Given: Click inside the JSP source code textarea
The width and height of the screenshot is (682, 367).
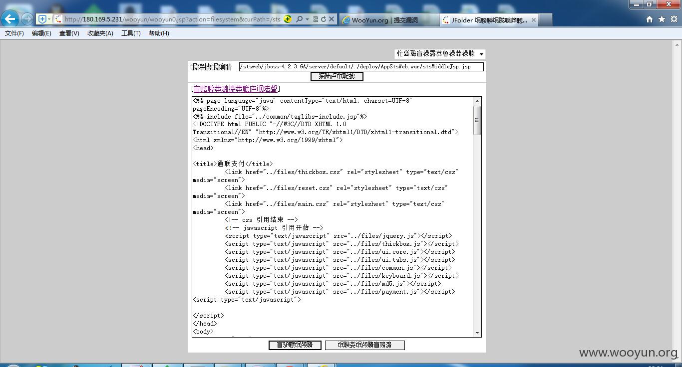Looking at the screenshot, I should click(x=333, y=216).
